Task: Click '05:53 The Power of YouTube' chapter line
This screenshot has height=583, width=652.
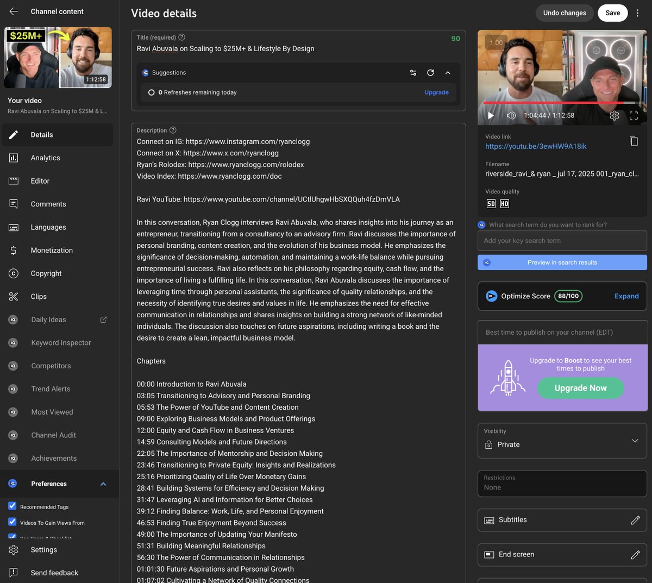Action: [x=218, y=407]
